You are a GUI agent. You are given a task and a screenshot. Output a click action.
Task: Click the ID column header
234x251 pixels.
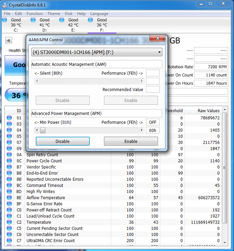point(19,110)
